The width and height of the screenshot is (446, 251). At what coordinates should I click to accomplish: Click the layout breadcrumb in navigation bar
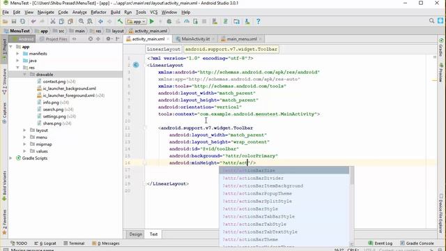(115, 31)
